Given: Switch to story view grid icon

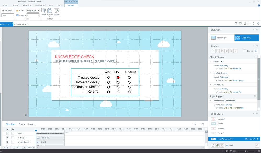Looking at the screenshot, I should (223, 151).
